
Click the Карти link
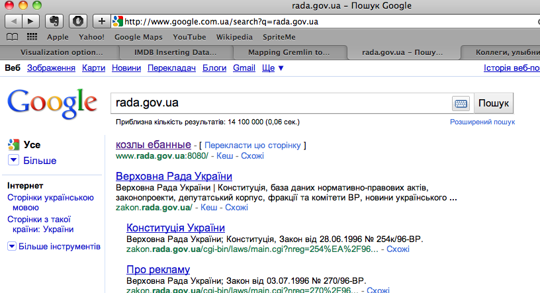[94, 68]
